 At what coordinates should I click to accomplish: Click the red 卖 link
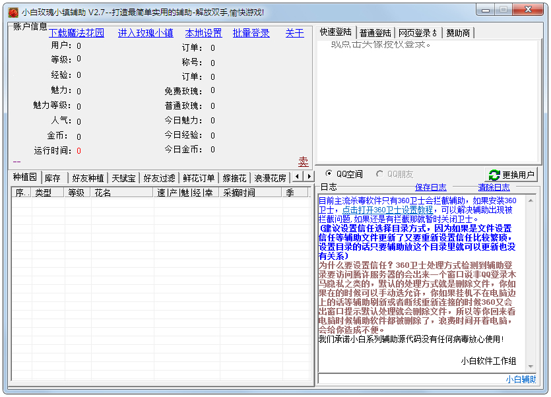click(x=305, y=161)
